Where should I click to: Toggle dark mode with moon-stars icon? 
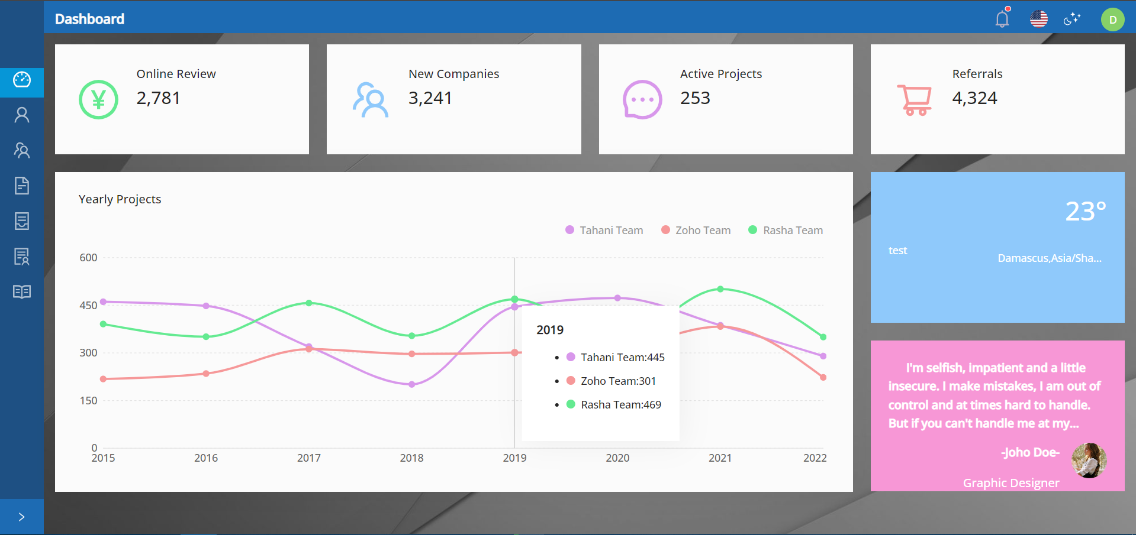coord(1071,19)
